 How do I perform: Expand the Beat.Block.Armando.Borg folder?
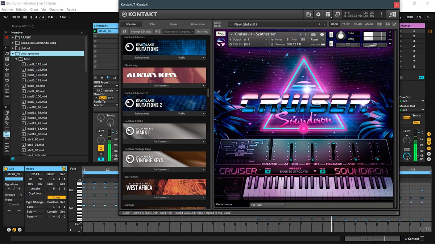tap(13, 43)
